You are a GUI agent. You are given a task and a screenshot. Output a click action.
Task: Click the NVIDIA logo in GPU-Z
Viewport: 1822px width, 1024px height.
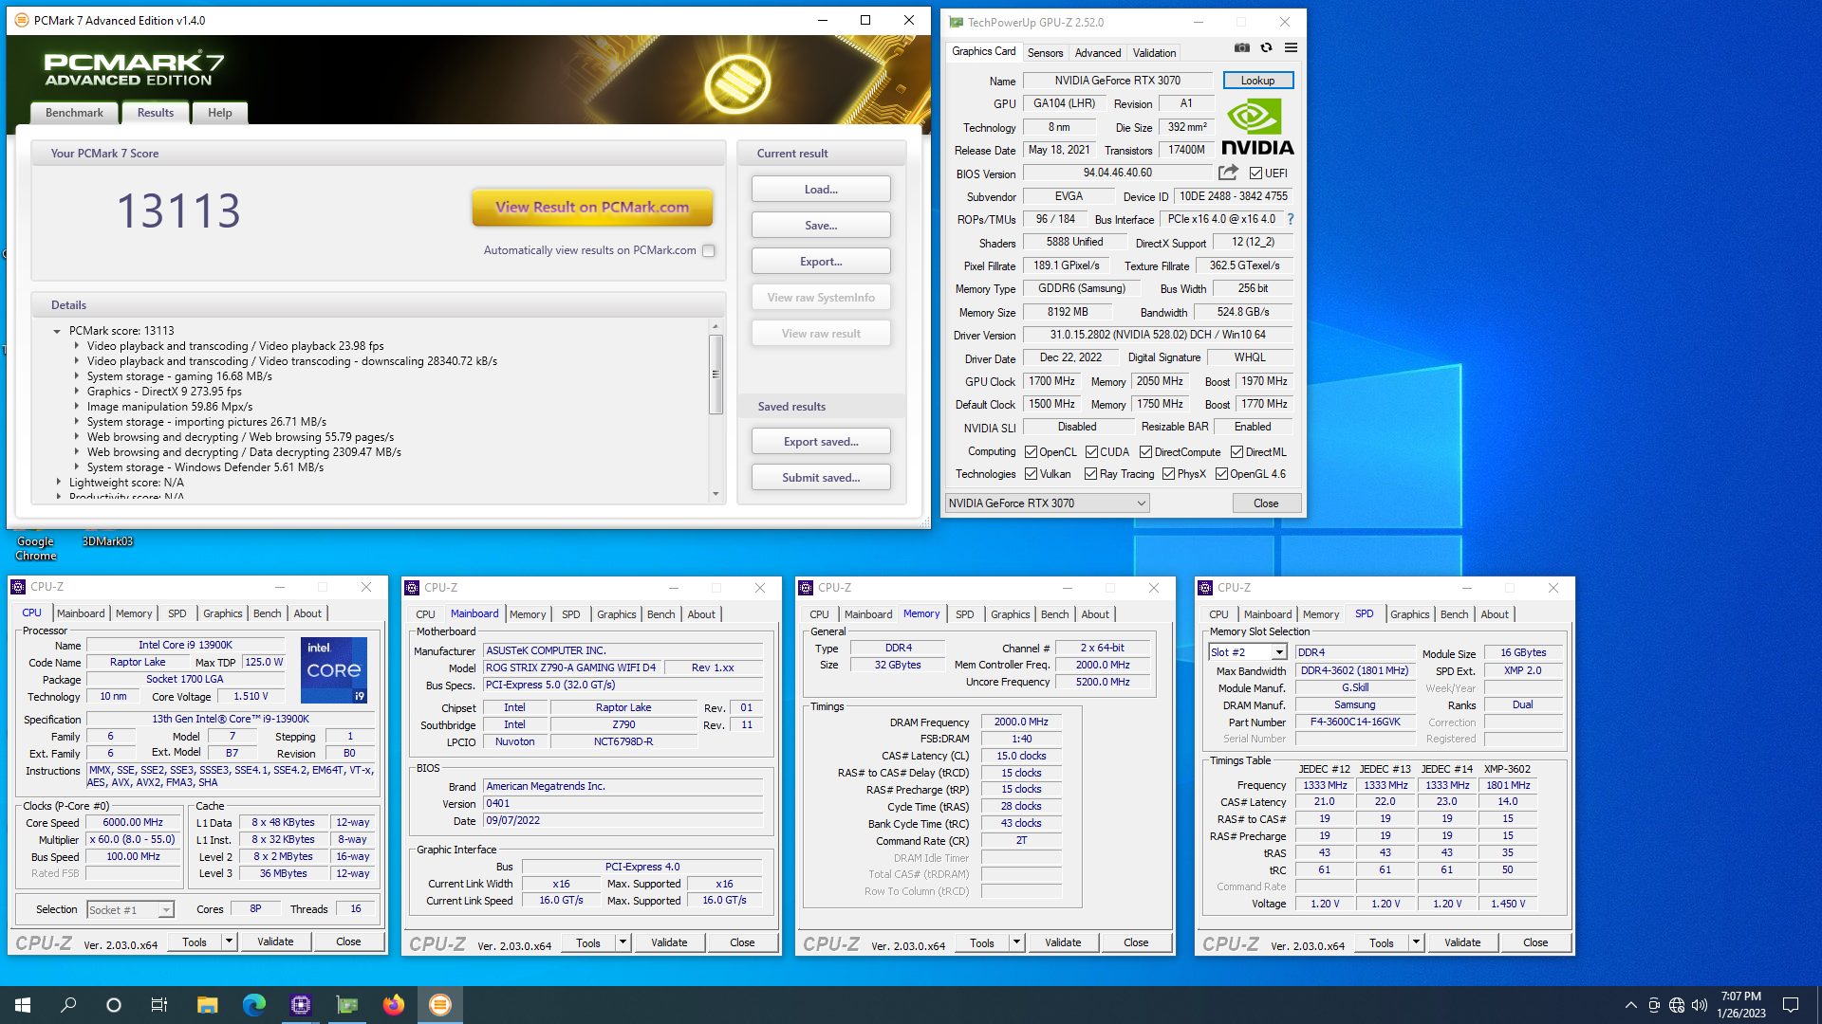point(1257,128)
